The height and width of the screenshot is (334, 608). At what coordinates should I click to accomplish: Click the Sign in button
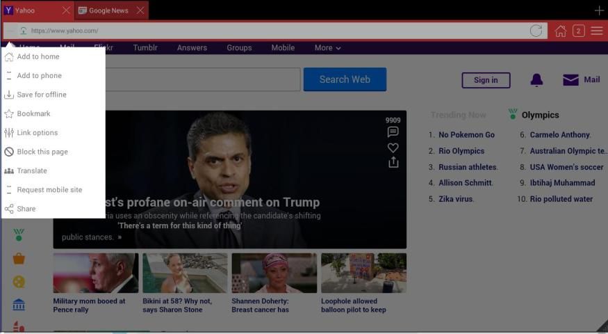(486, 80)
